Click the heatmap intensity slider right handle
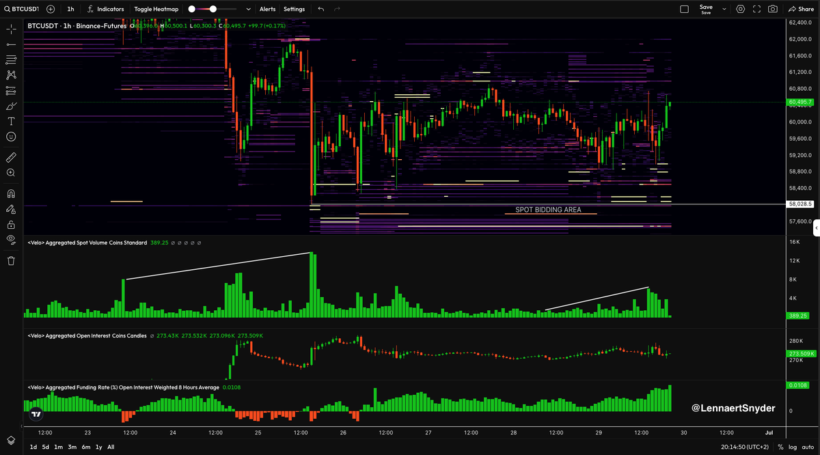The height and width of the screenshot is (455, 820). click(213, 9)
